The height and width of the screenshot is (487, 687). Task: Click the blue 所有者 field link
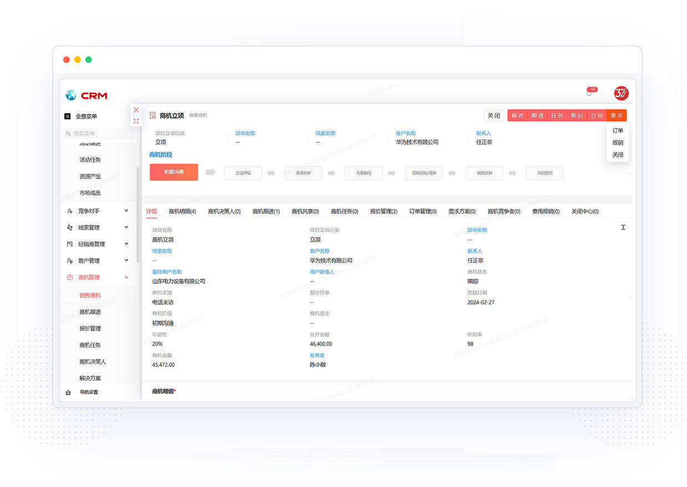coord(317,355)
